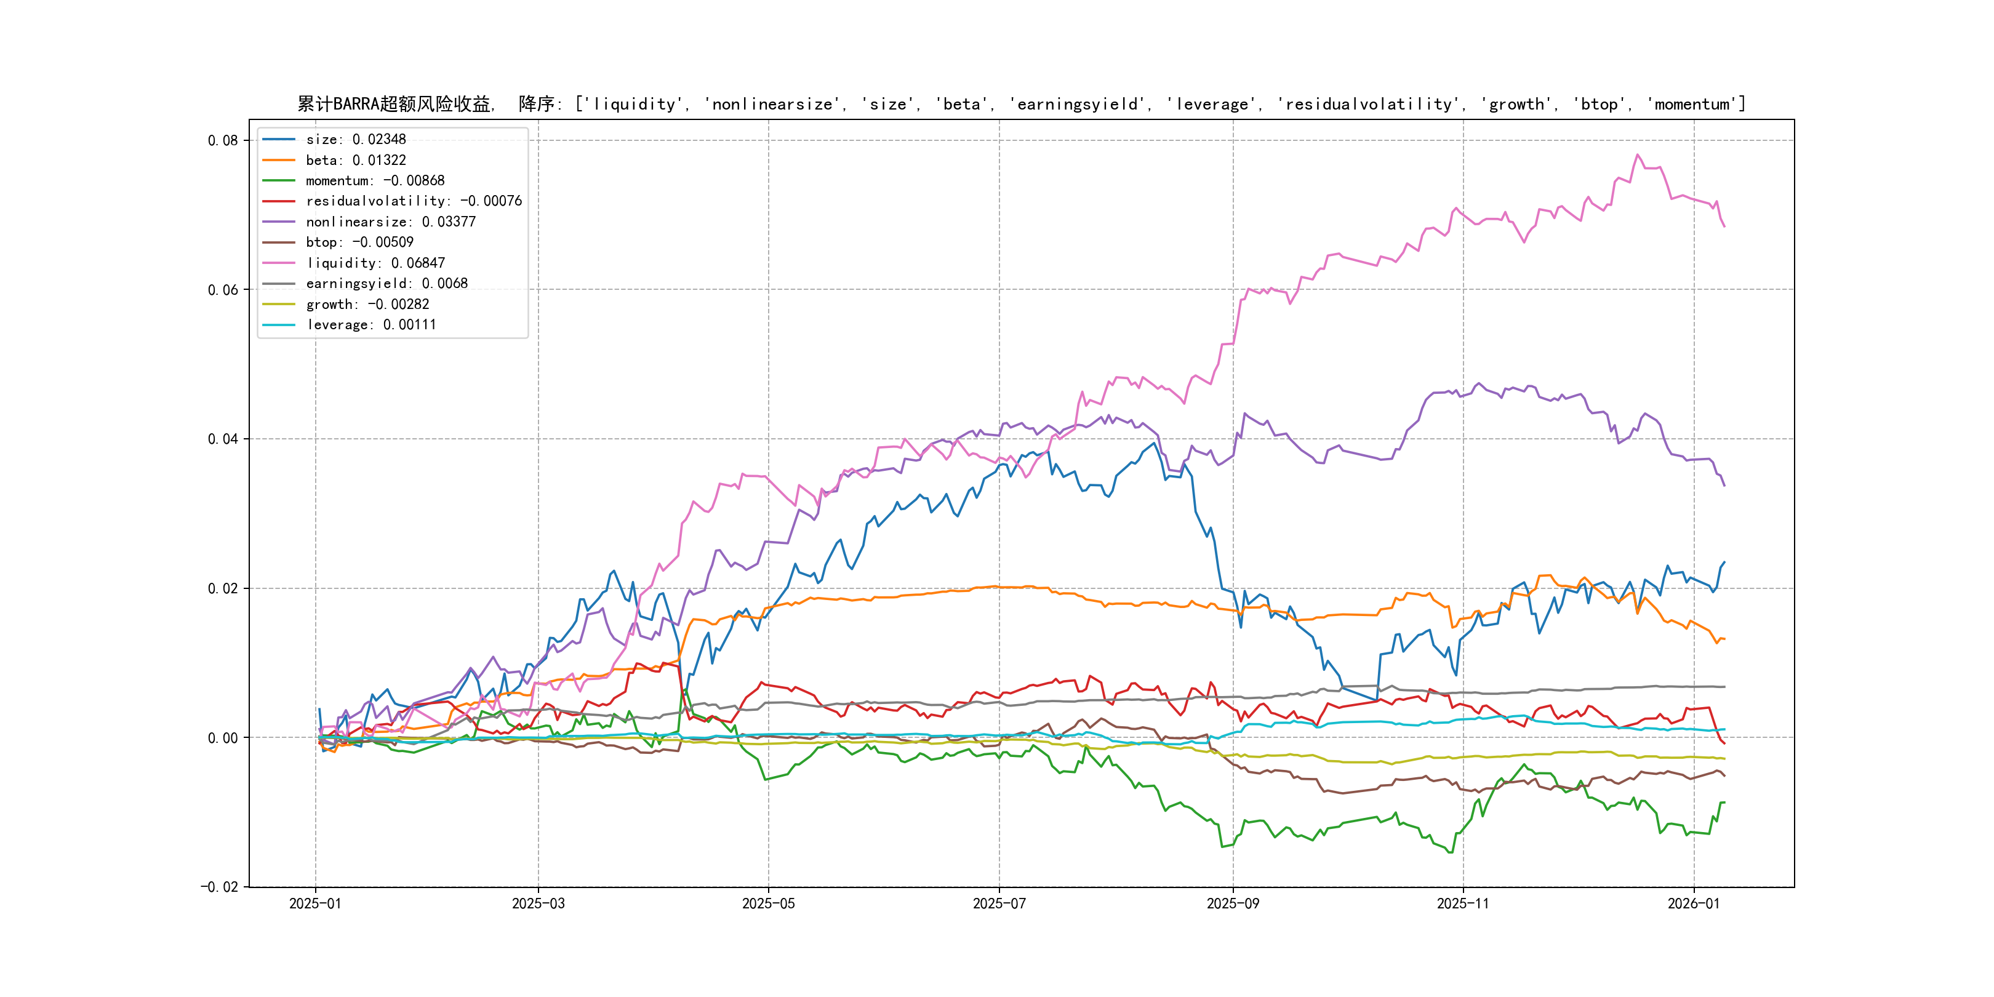Click the pink liquidity legend line swatch
The width and height of the screenshot is (1994, 997).
tap(279, 263)
